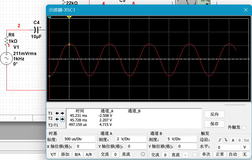
Task: Move cursor T1 left with arrow
Action: pos(57,114)
